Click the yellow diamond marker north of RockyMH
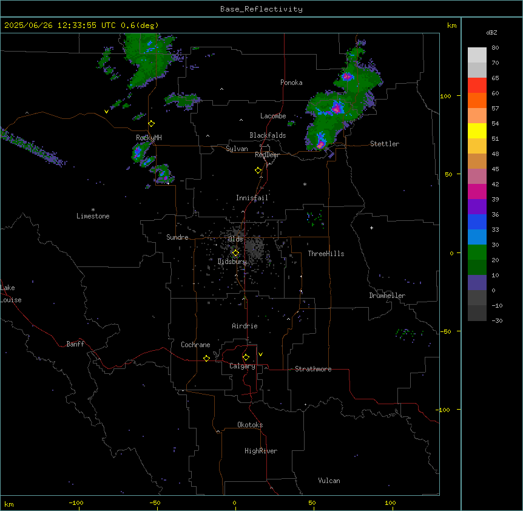Image resolution: width=523 pixels, height=511 pixels. pos(152,124)
